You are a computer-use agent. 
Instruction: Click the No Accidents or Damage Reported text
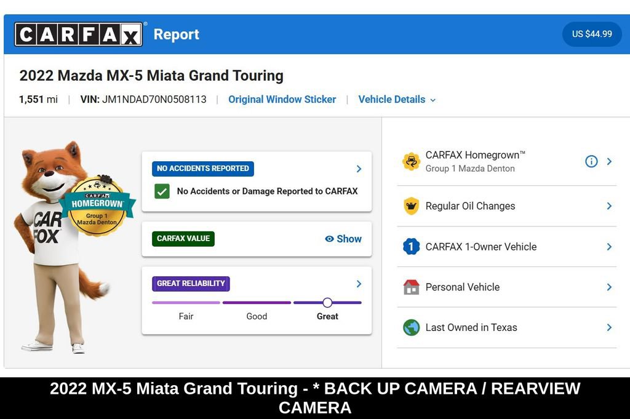[x=267, y=191]
